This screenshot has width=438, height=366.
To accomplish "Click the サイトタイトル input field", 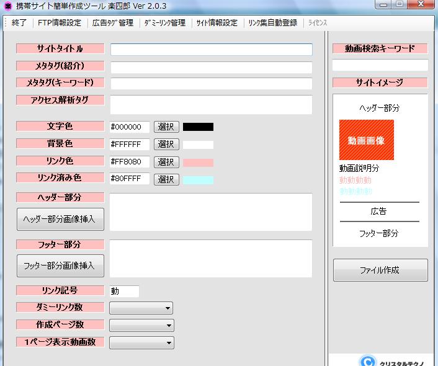I will 211,50.
